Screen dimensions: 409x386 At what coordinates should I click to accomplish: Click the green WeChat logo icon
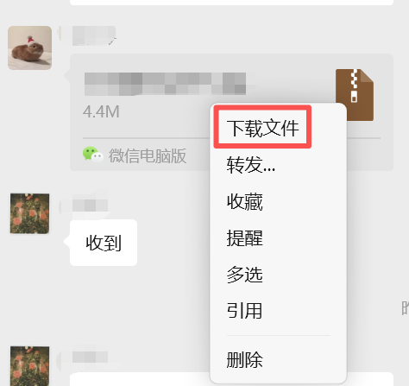pos(92,155)
